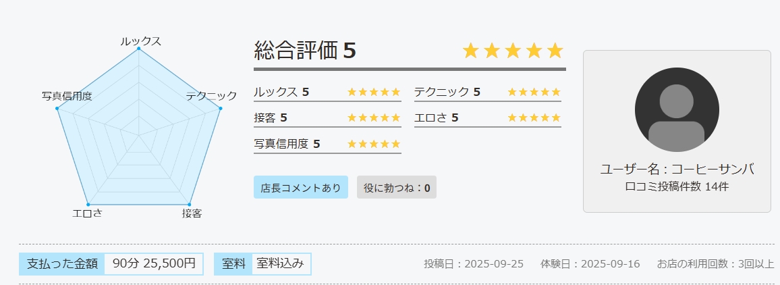Click the 総合評価 5 heading
Viewport: 780px width, 285px height.
click(305, 51)
